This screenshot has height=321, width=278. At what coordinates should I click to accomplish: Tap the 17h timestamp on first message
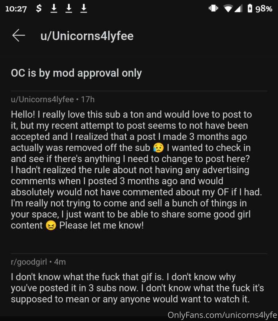[x=88, y=100]
